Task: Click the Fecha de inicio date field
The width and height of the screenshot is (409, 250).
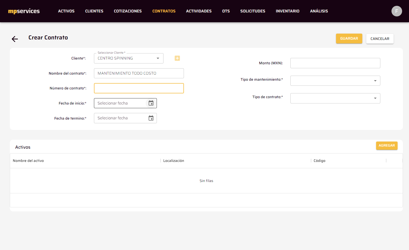Action: (125, 103)
